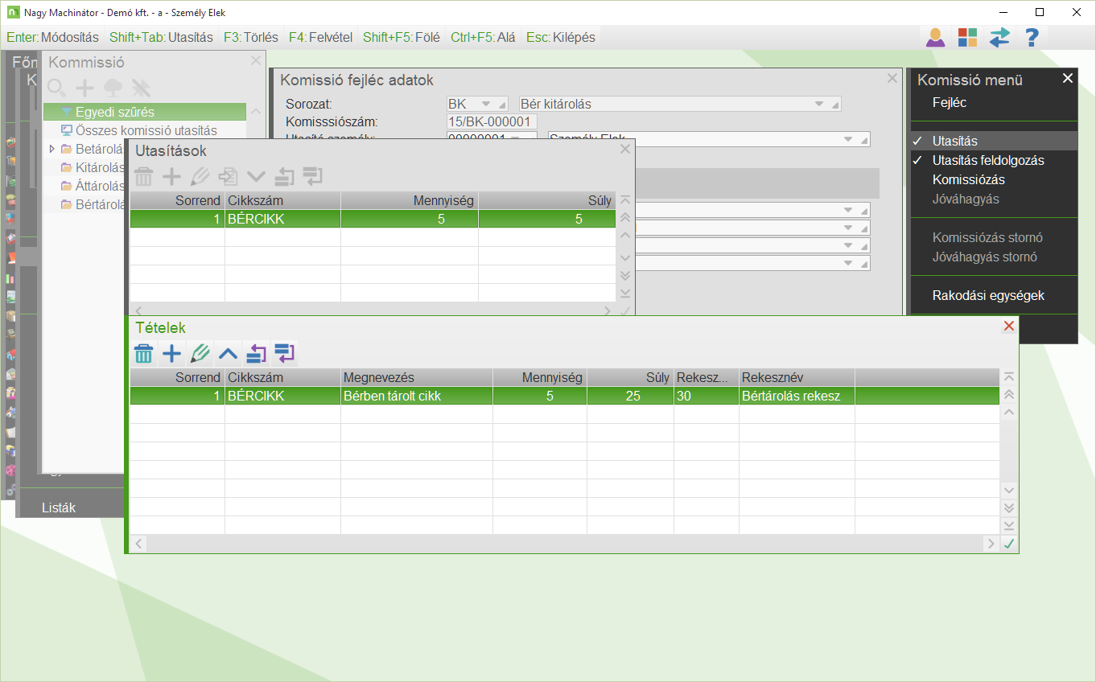This screenshot has height=682, width=1096.
Task: Click trash icon in Utasítások toolbar
Action: point(143,176)
